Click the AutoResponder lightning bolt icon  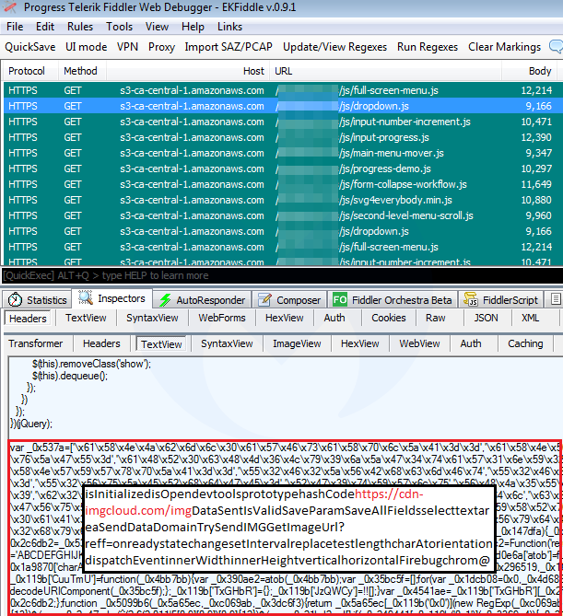(x=166, y=300)
